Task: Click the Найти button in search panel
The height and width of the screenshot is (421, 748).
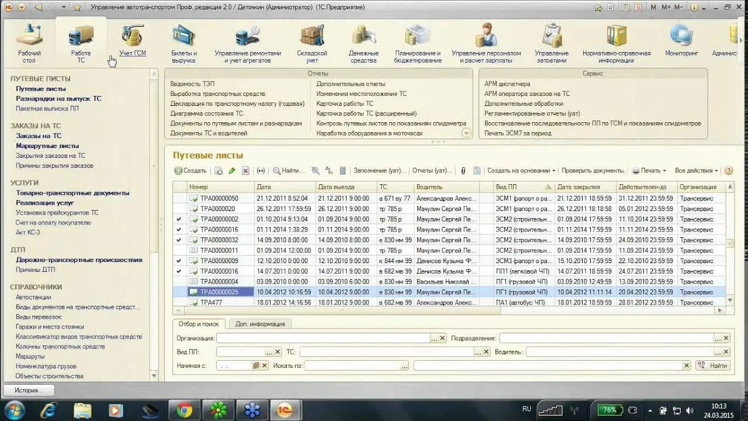Action: coord(713,365)
